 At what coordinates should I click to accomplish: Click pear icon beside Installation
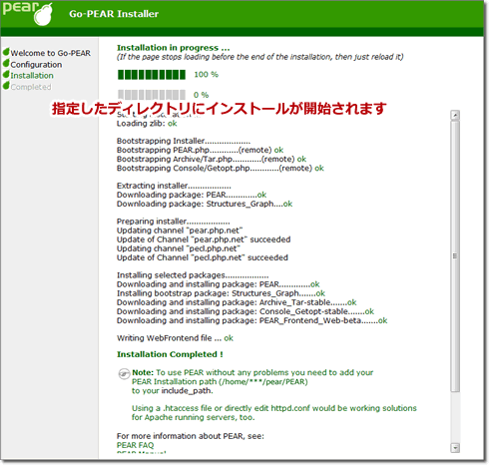[6, 74]
